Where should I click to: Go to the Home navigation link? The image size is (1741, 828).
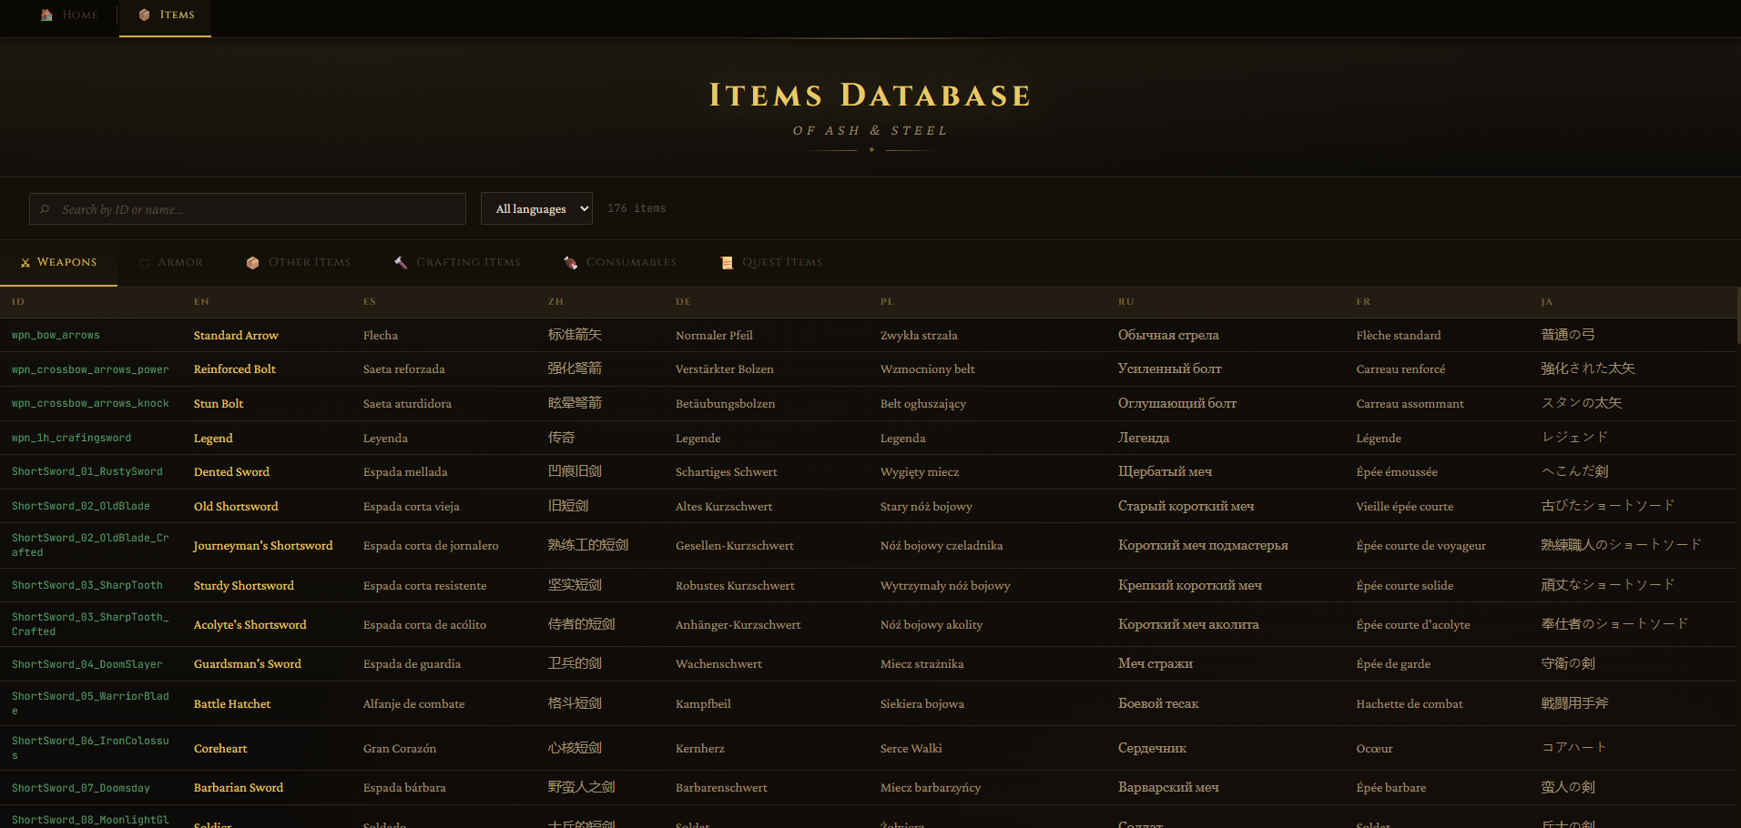69,15
